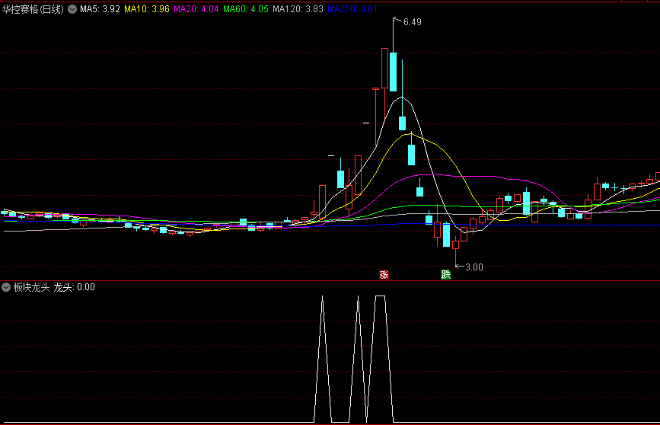Click the 6.49 high price label
This screenshot has height=425, width=660.
click(412, 22)
